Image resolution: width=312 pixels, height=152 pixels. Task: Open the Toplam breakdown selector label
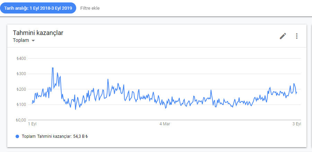tap(21, 41)
